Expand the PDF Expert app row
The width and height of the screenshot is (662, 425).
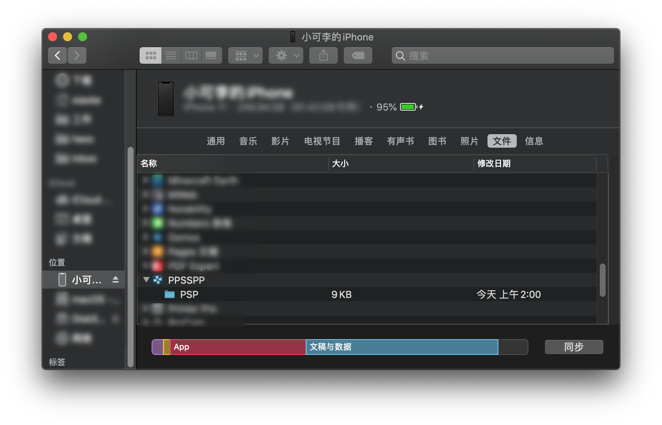coord(146,266)
